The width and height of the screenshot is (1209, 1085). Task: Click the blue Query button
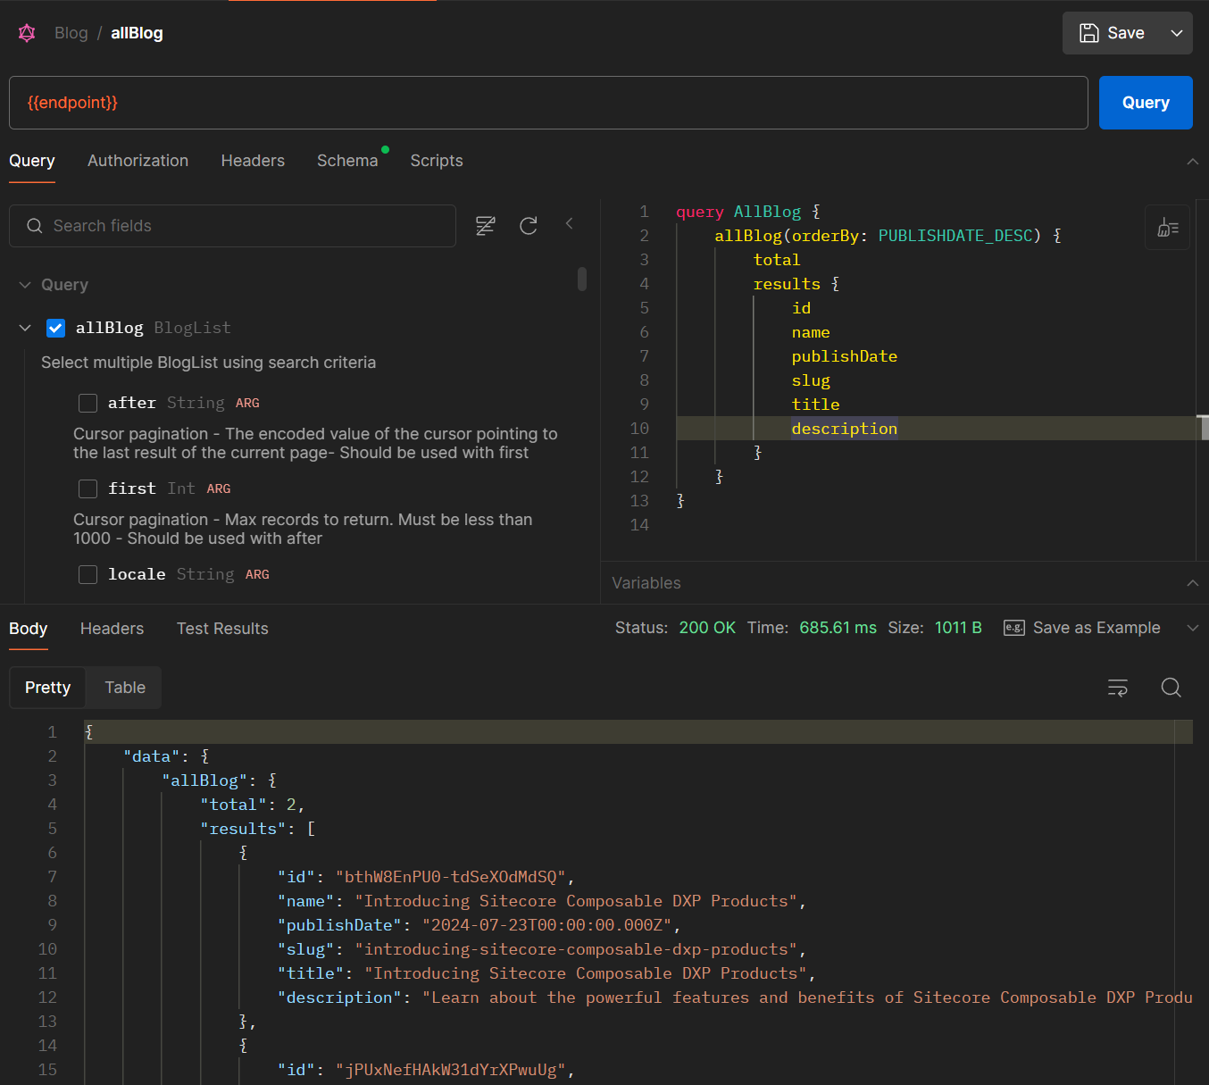coord(1146,103)
